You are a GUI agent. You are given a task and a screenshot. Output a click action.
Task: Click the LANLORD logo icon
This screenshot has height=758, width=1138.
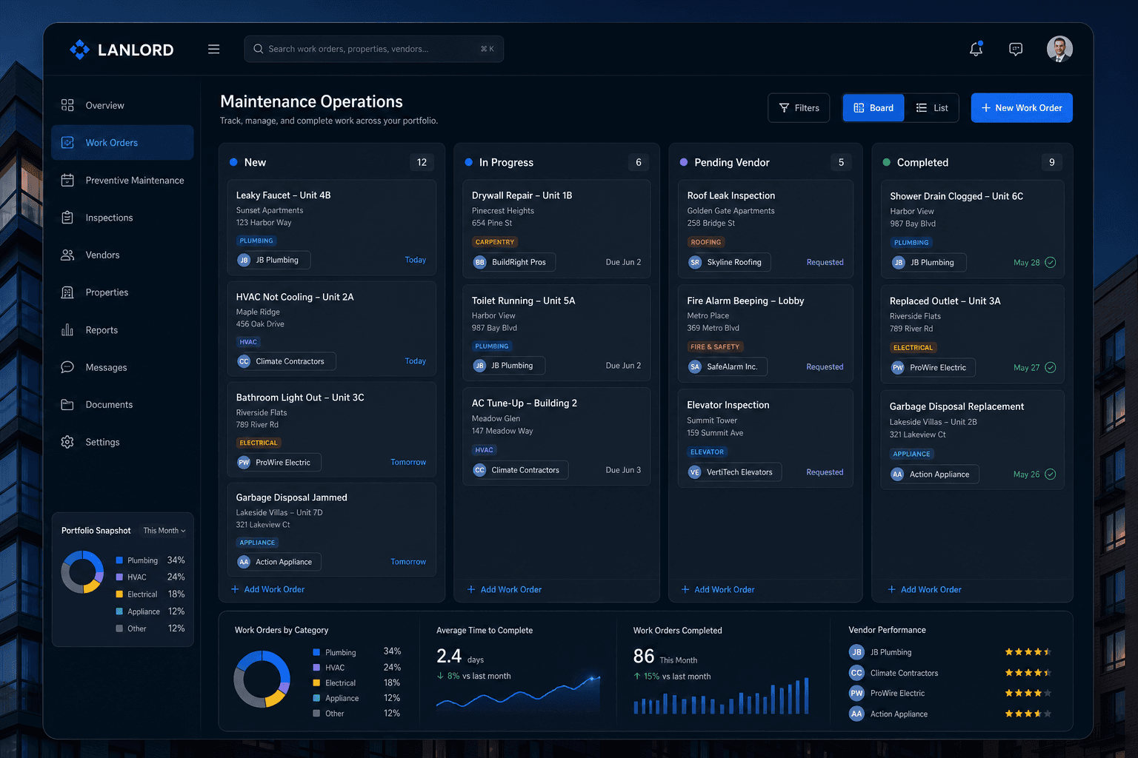pos(79,50)
